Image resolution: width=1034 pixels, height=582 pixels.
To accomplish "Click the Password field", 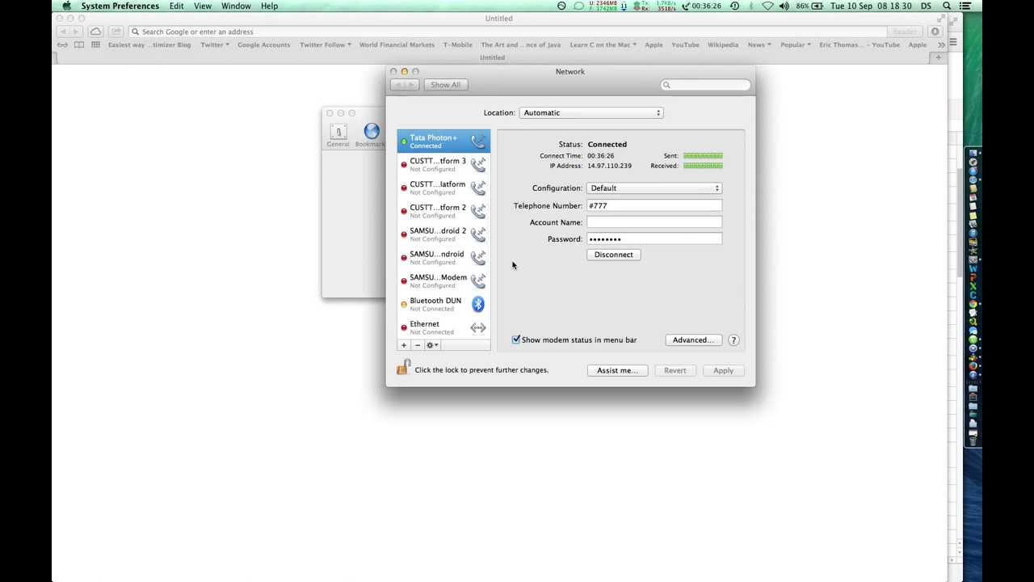I will tap(654, 239).
